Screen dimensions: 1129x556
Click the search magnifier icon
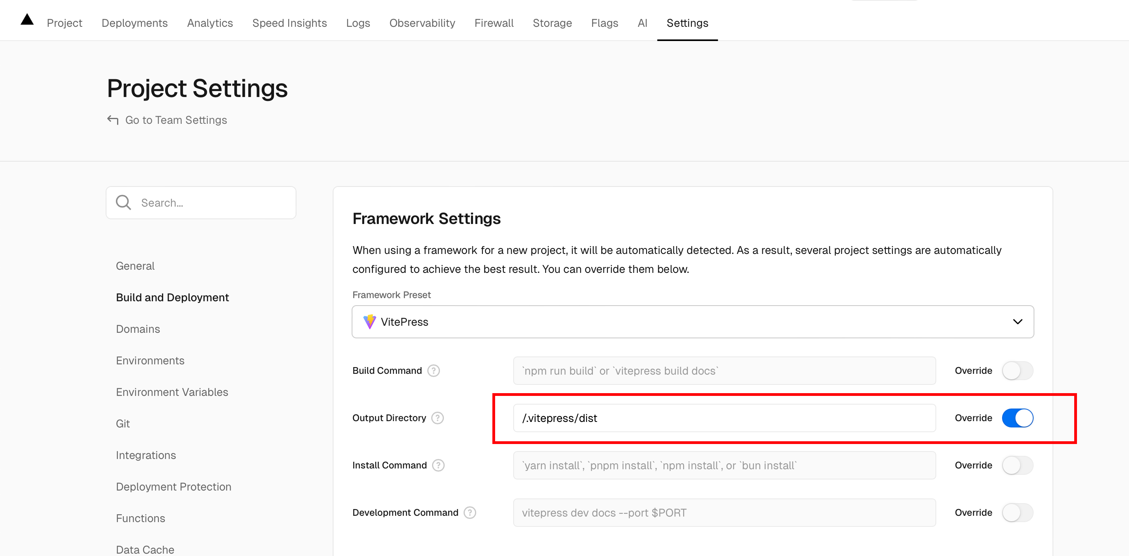click(x=123, y=203)
